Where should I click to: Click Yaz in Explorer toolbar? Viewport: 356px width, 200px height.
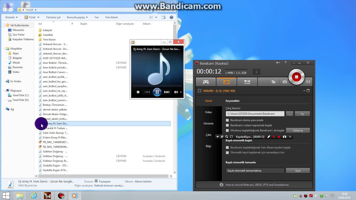coord(97,17)
